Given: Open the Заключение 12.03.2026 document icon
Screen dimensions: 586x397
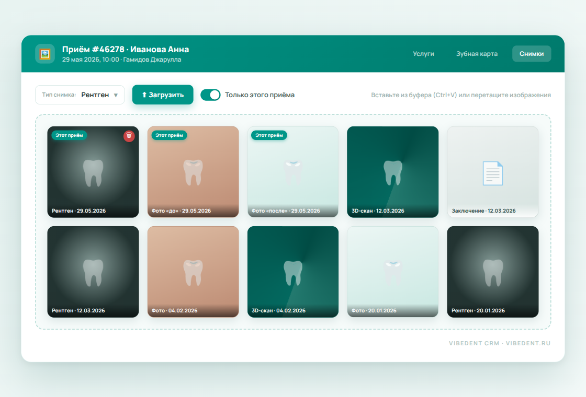Looking at the screenshot, I should [492, 173].
